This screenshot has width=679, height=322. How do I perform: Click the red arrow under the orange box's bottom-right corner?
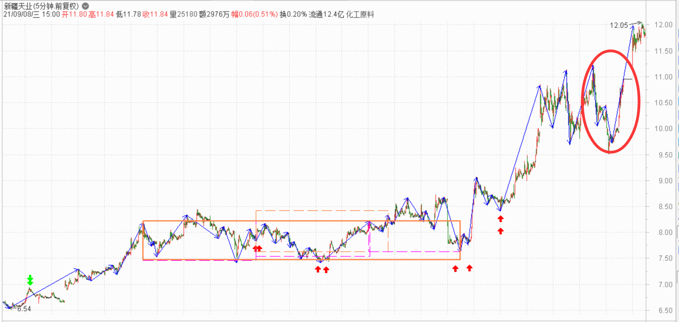coord(455,269)
